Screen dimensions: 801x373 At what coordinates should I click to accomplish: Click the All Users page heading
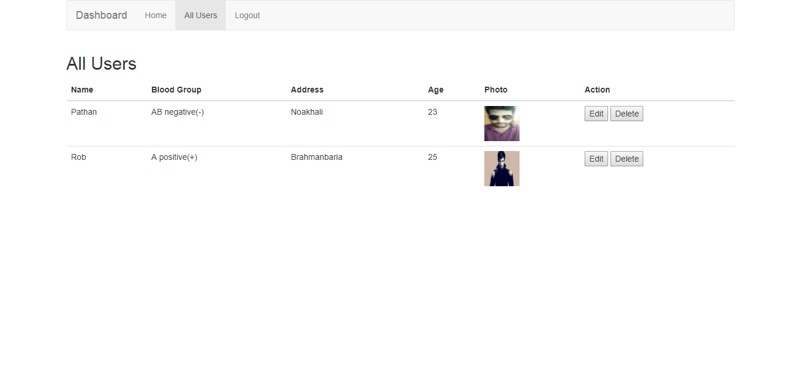click(x=101, y=63)
